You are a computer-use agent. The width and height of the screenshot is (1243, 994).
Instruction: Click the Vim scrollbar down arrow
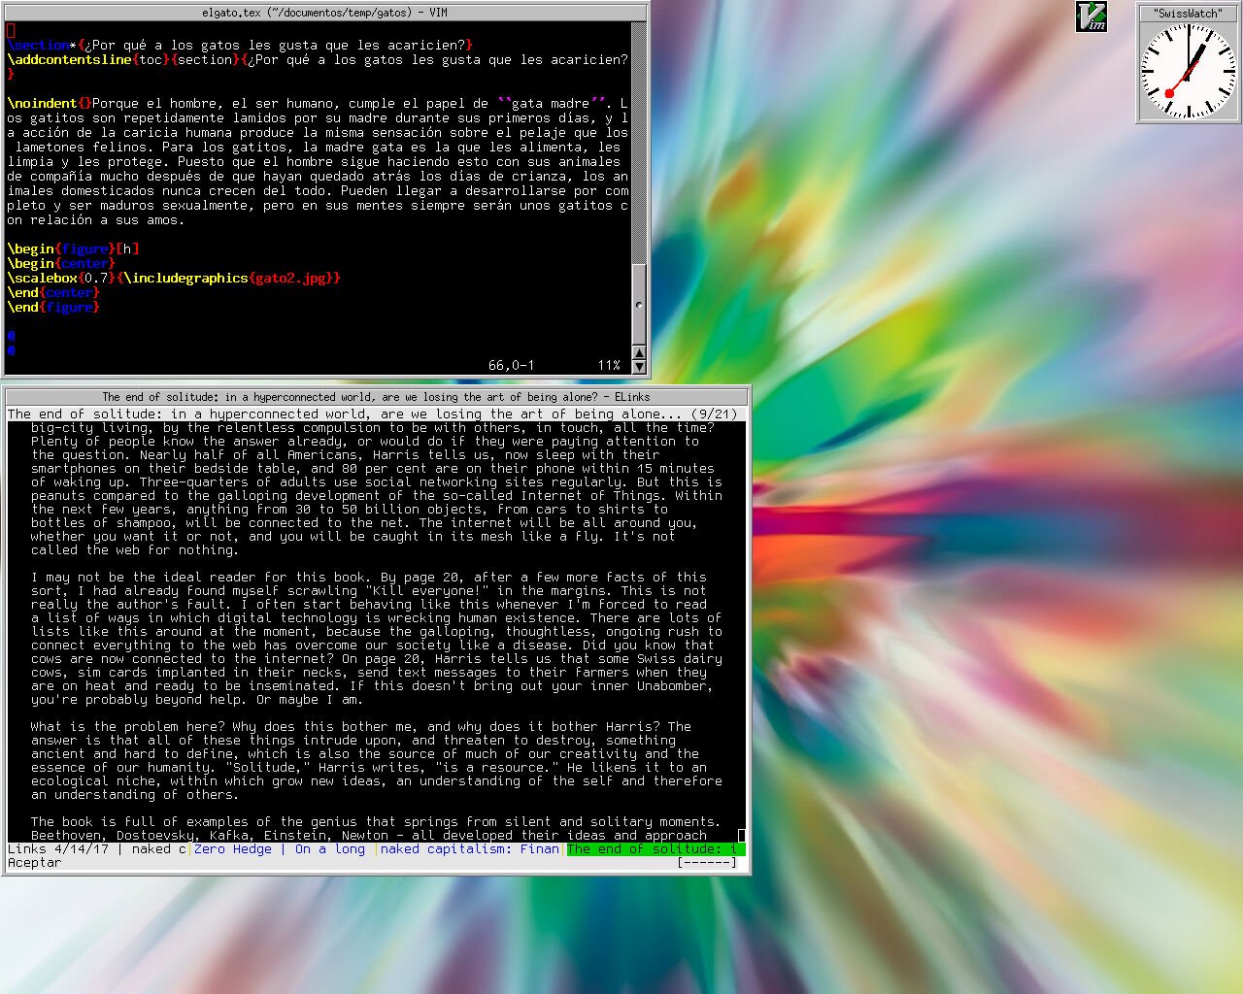pyautogui.click(x=638, y=367)
